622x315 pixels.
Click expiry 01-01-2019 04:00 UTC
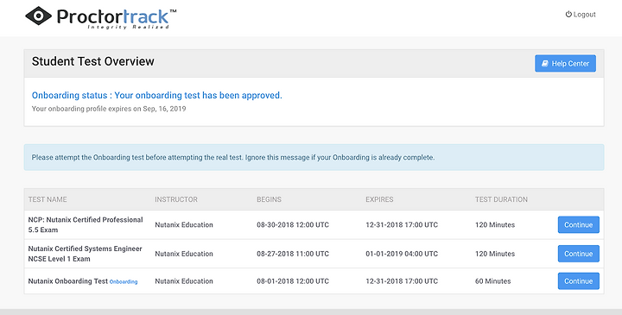(x=402, y=254)
